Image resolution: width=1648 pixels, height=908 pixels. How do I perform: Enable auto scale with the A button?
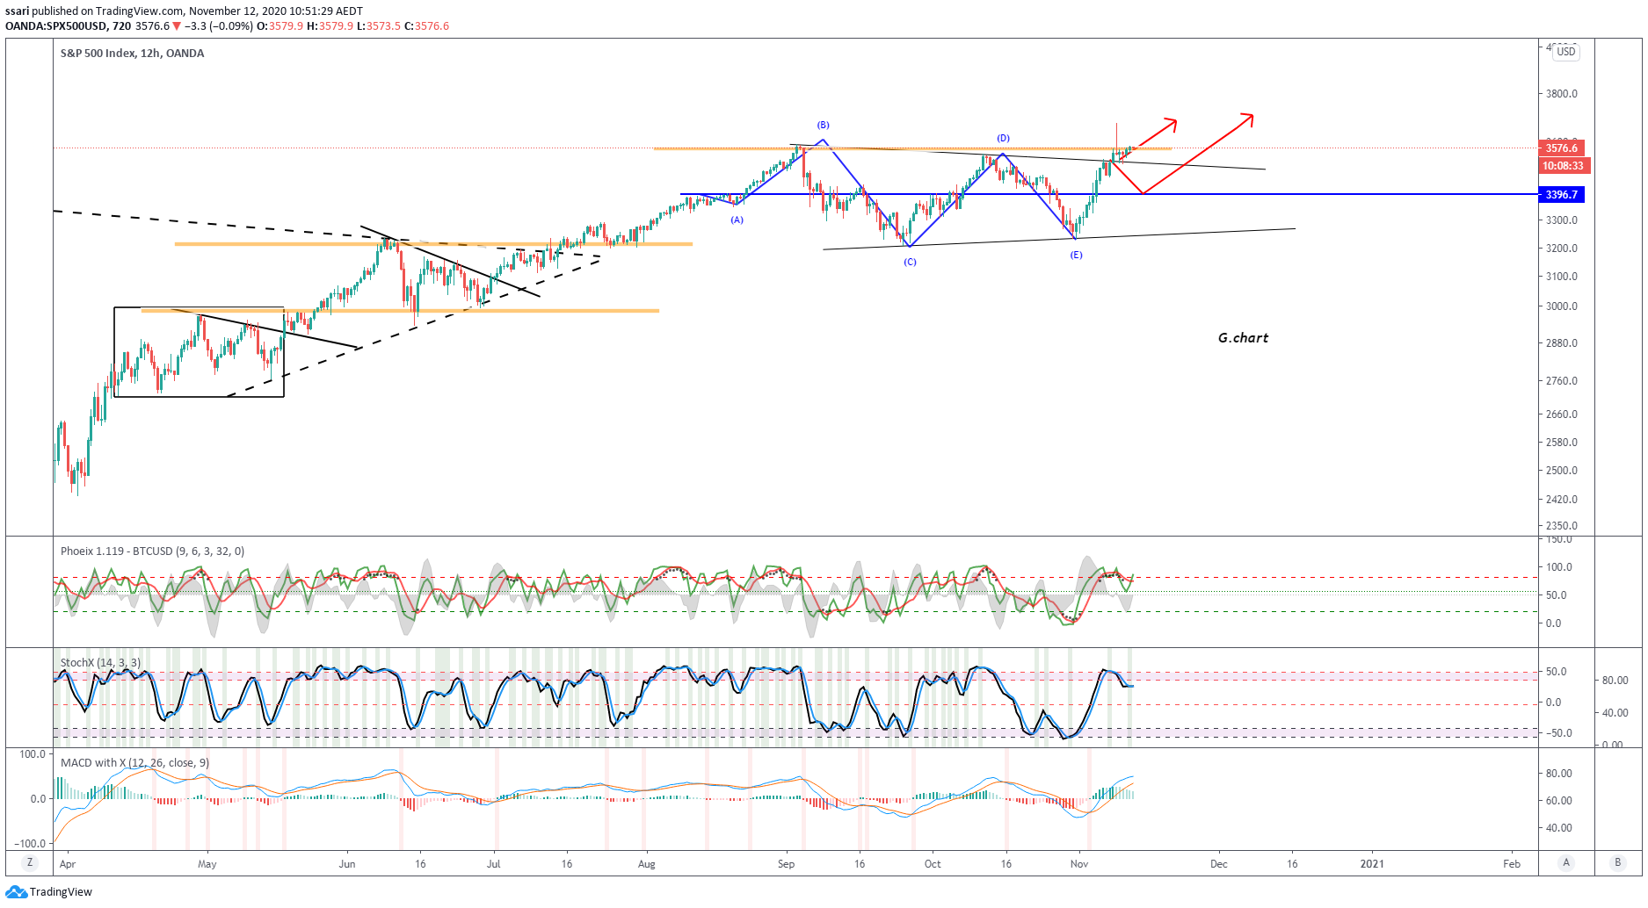tap(1566, 863)
